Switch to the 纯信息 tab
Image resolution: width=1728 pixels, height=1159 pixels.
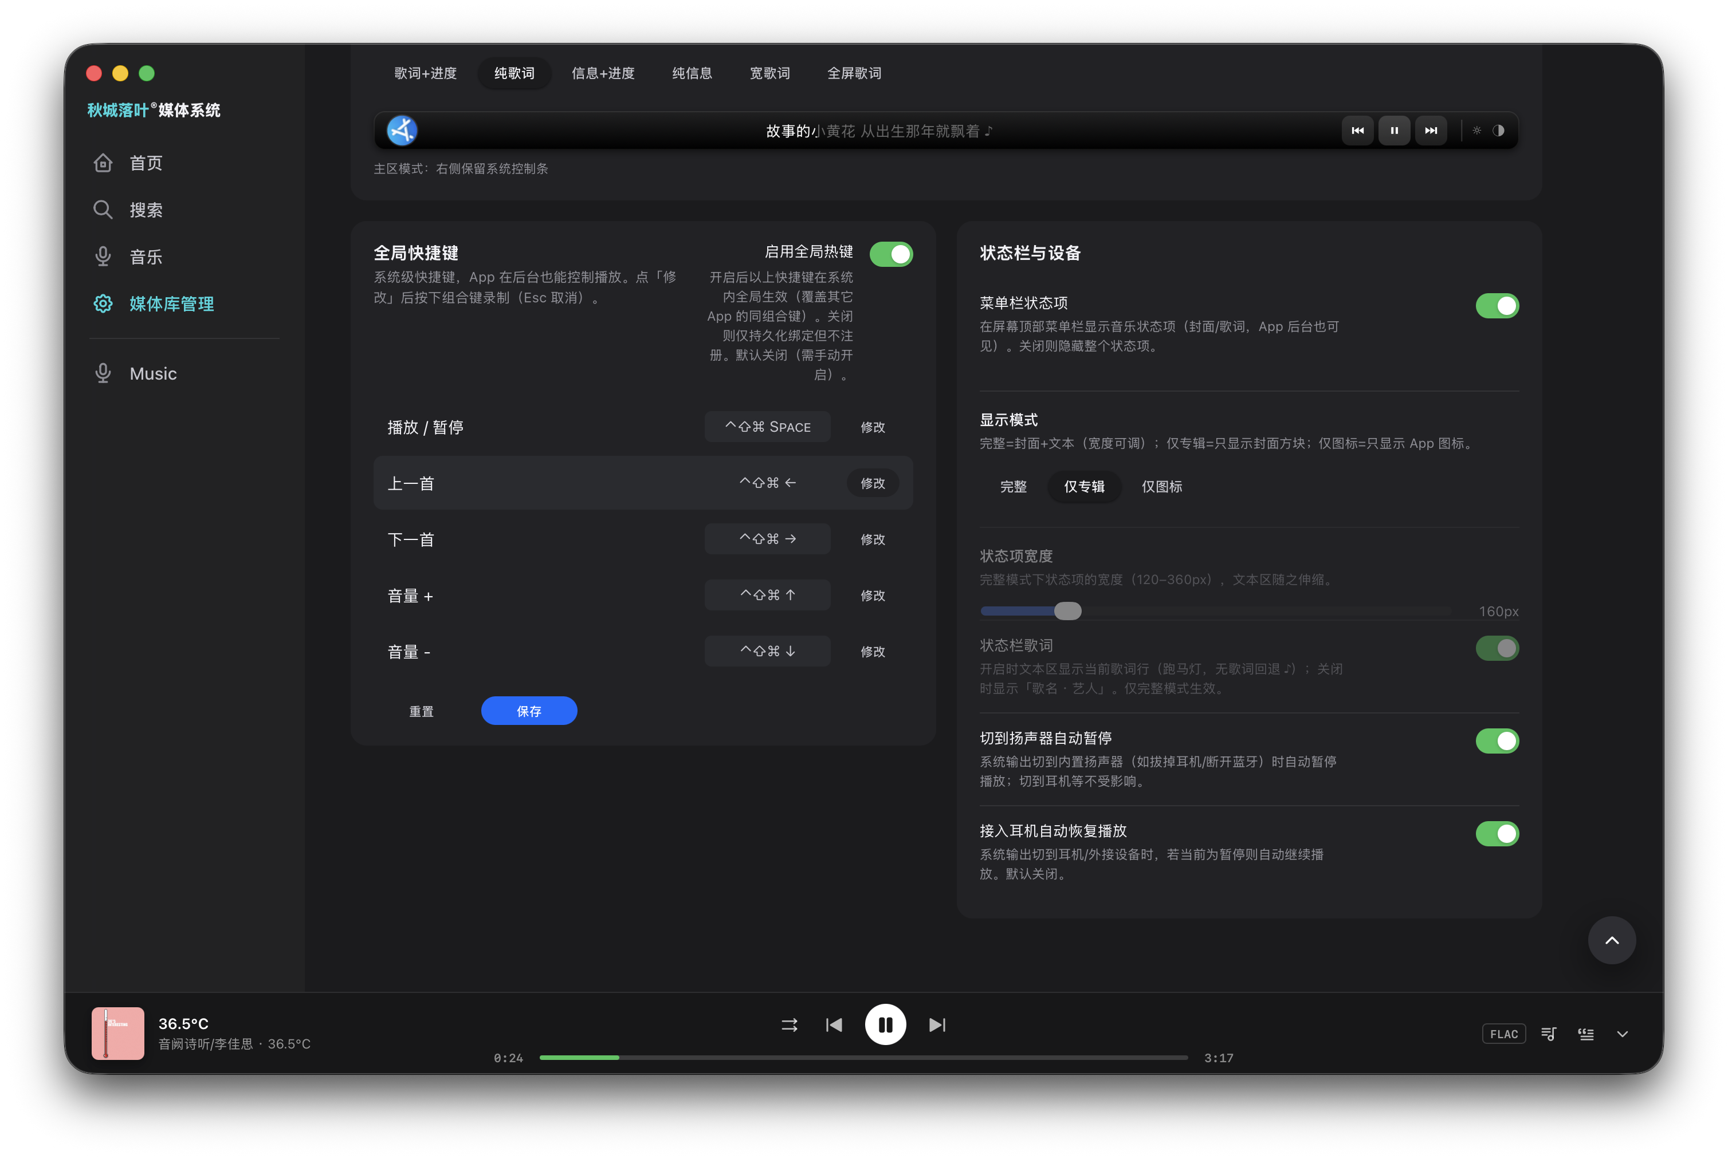click(692, 73)
